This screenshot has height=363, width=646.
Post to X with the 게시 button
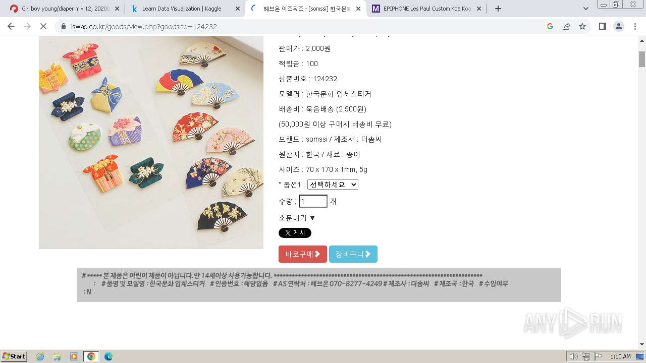(295, 233)
